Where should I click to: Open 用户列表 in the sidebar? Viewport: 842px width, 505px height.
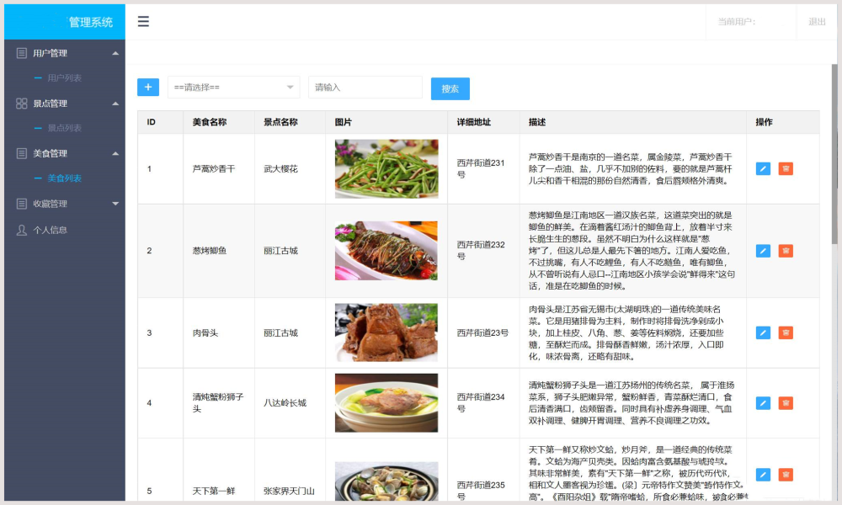(x=65, y=77)
